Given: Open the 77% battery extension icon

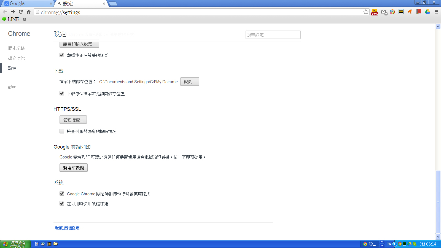Looking at the screenshot, I should (375, 12).
